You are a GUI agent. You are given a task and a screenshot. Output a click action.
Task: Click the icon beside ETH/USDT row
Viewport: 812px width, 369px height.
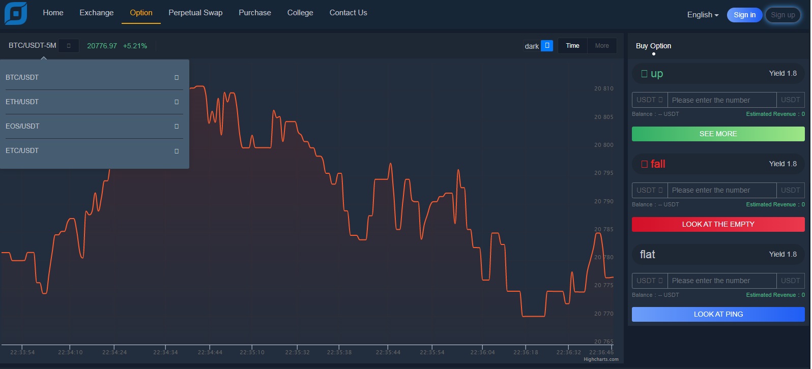[x=177, y=102]
